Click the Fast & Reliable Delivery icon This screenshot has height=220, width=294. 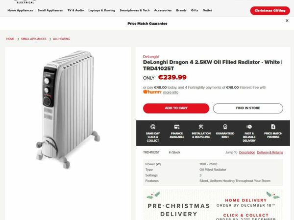(249, 127)
